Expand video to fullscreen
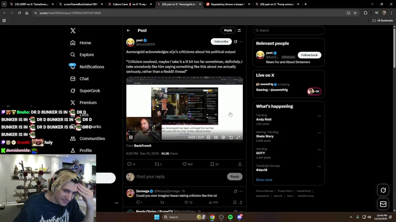This screenshot has width=396, height=222. 238,138
